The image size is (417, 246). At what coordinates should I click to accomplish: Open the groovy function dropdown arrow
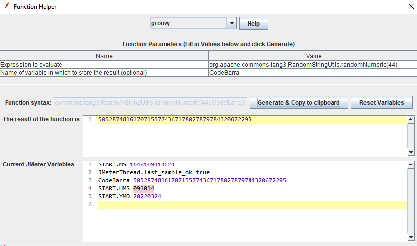[x=231, y=23]
